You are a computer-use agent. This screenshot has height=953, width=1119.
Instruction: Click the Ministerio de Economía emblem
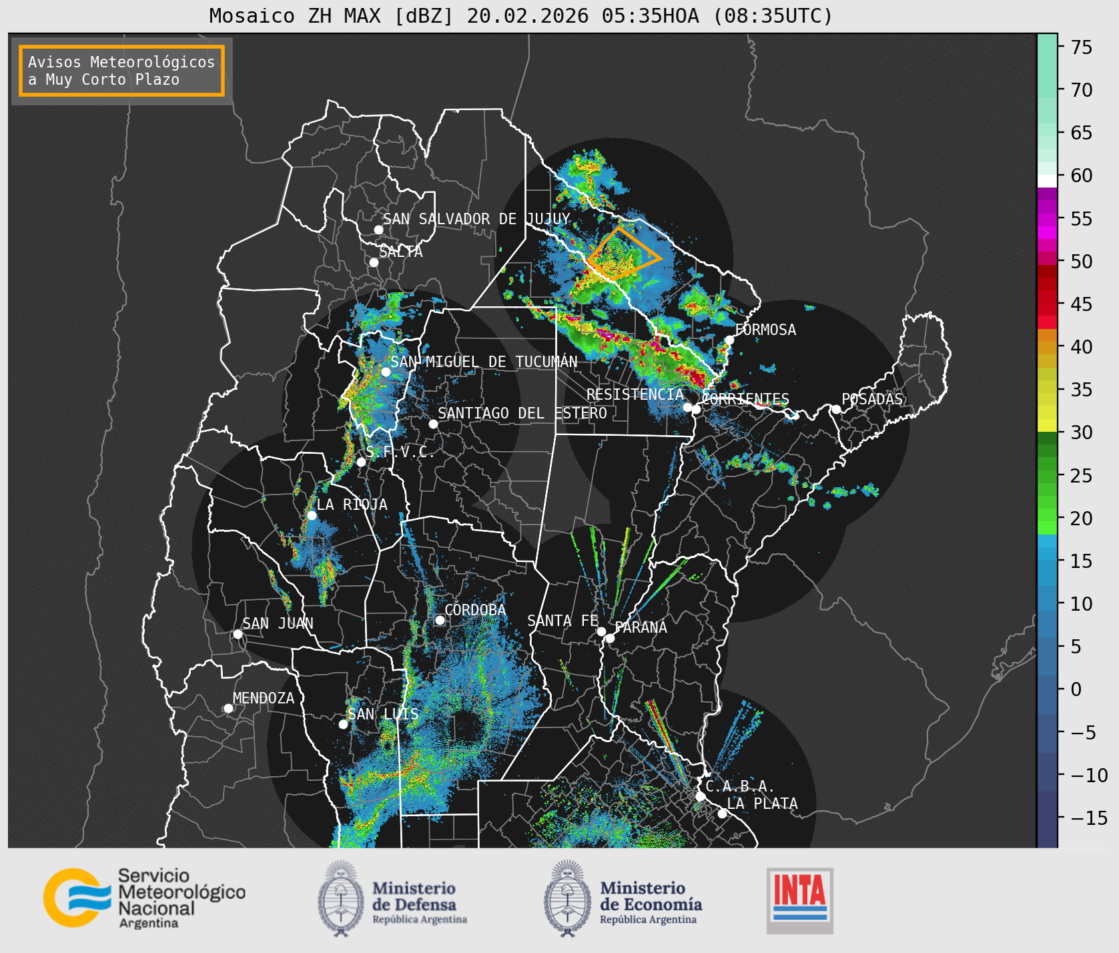tap(568, 898)
